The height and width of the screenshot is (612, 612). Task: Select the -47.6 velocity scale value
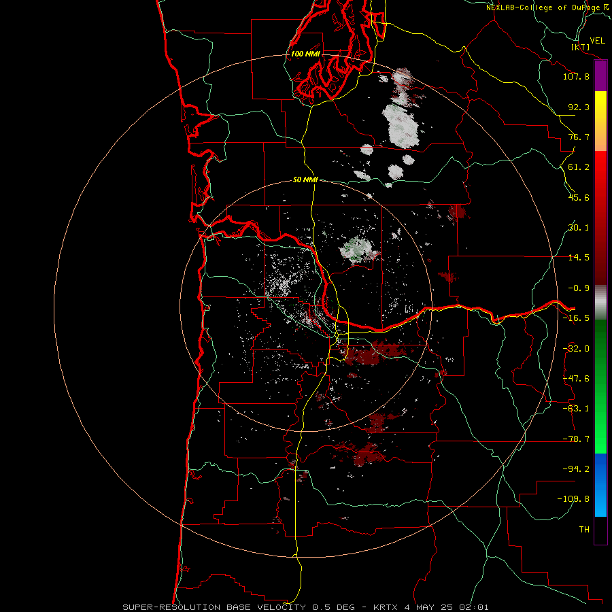(x=576, y=379)
